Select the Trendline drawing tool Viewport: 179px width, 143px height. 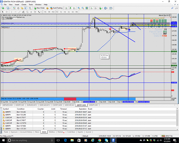[x=19, y=12]
